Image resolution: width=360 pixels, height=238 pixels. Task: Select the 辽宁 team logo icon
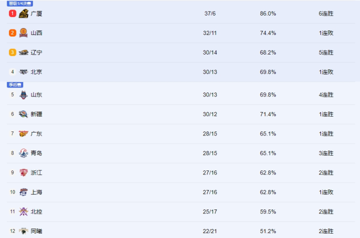[24, 52]
